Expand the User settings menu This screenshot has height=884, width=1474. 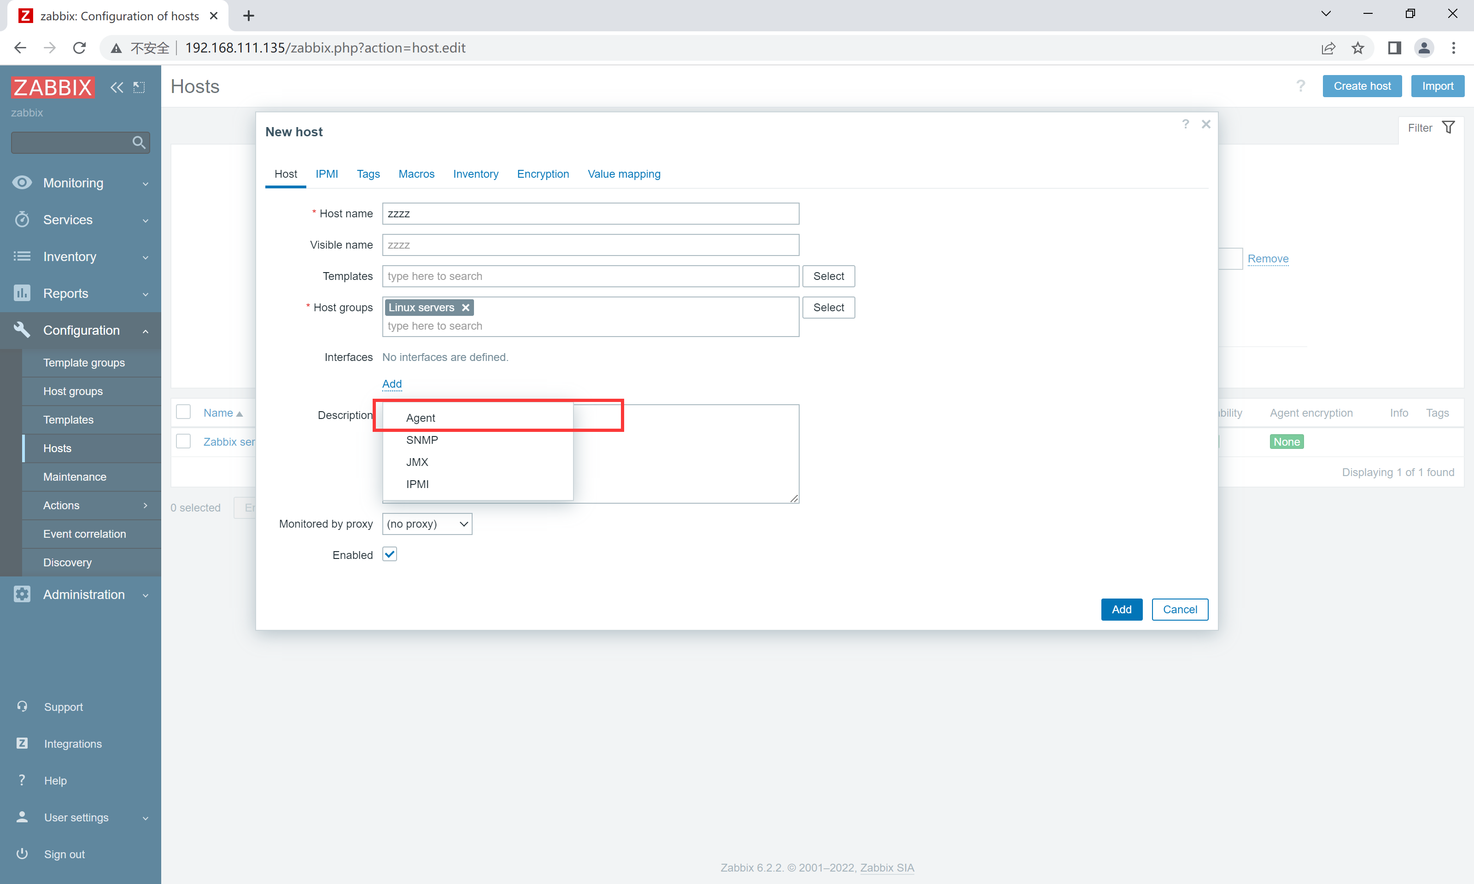tap(146, 819)
